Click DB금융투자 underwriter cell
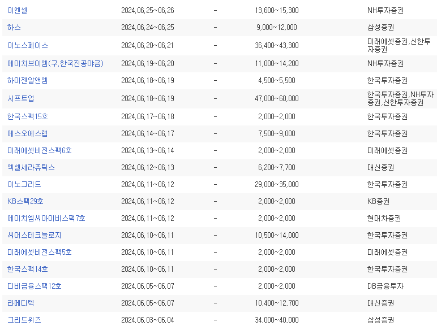Screen dimensions: 437x326 [385, 286]
